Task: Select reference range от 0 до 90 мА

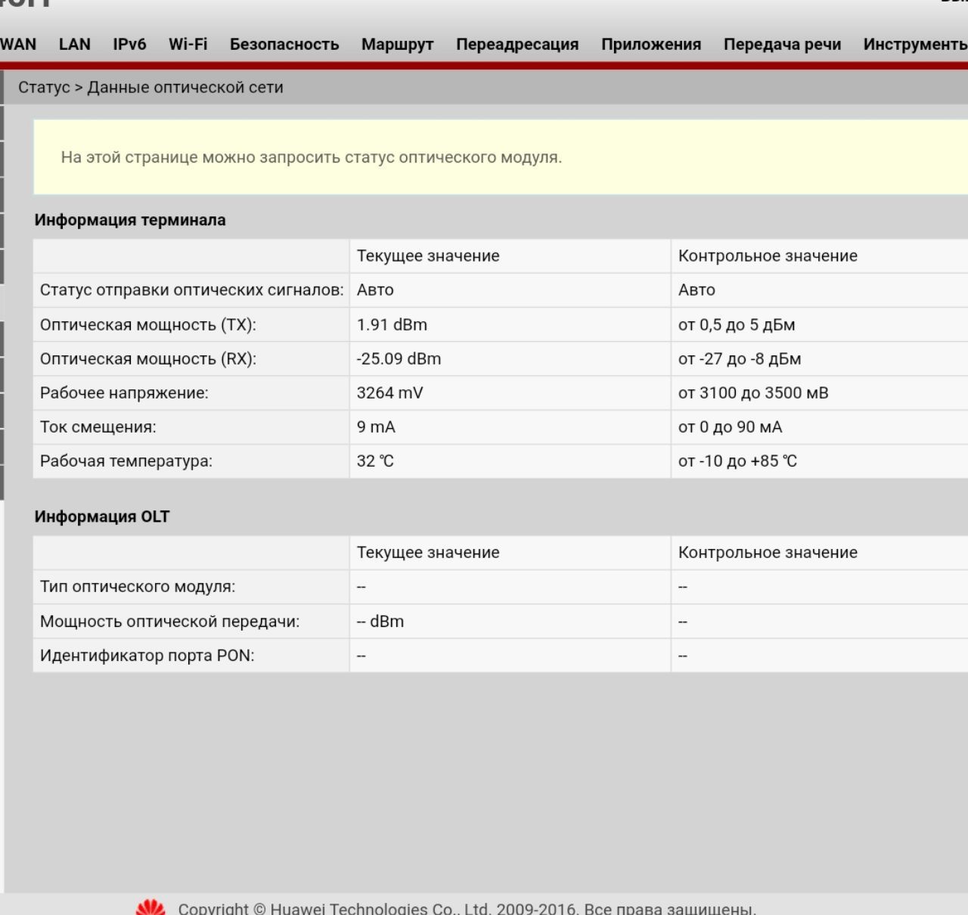Action: click(730, 426)
